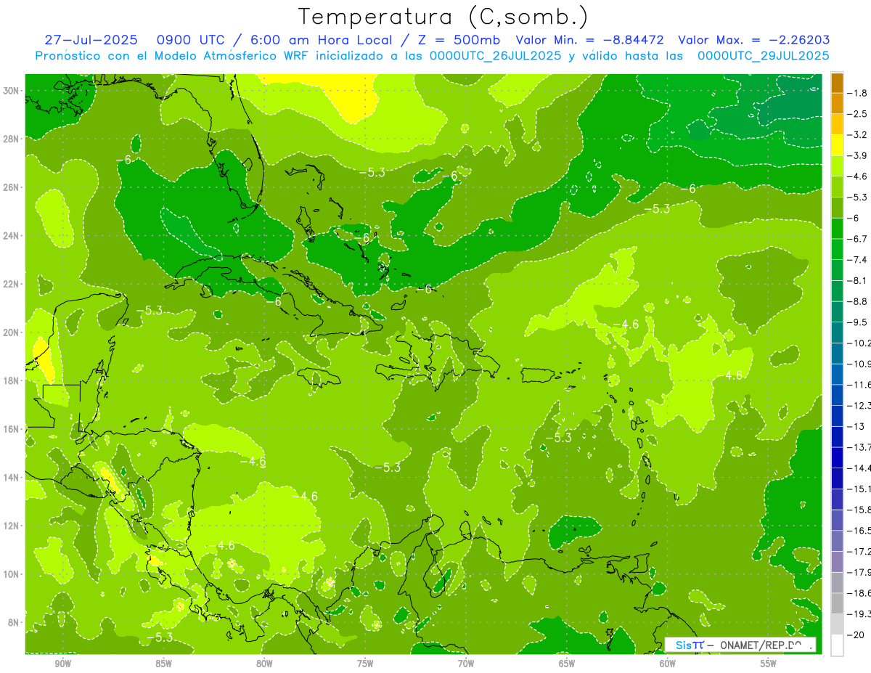Click the "Z = 500mb" level label
The image size is (871, 673).
point(455,40)
